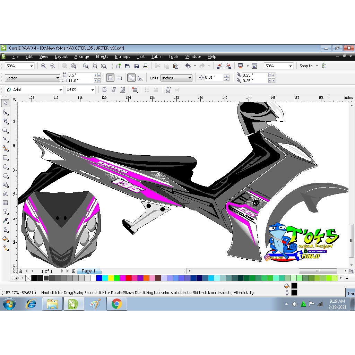Switch page to Portrait orientation

click(110, 78)
